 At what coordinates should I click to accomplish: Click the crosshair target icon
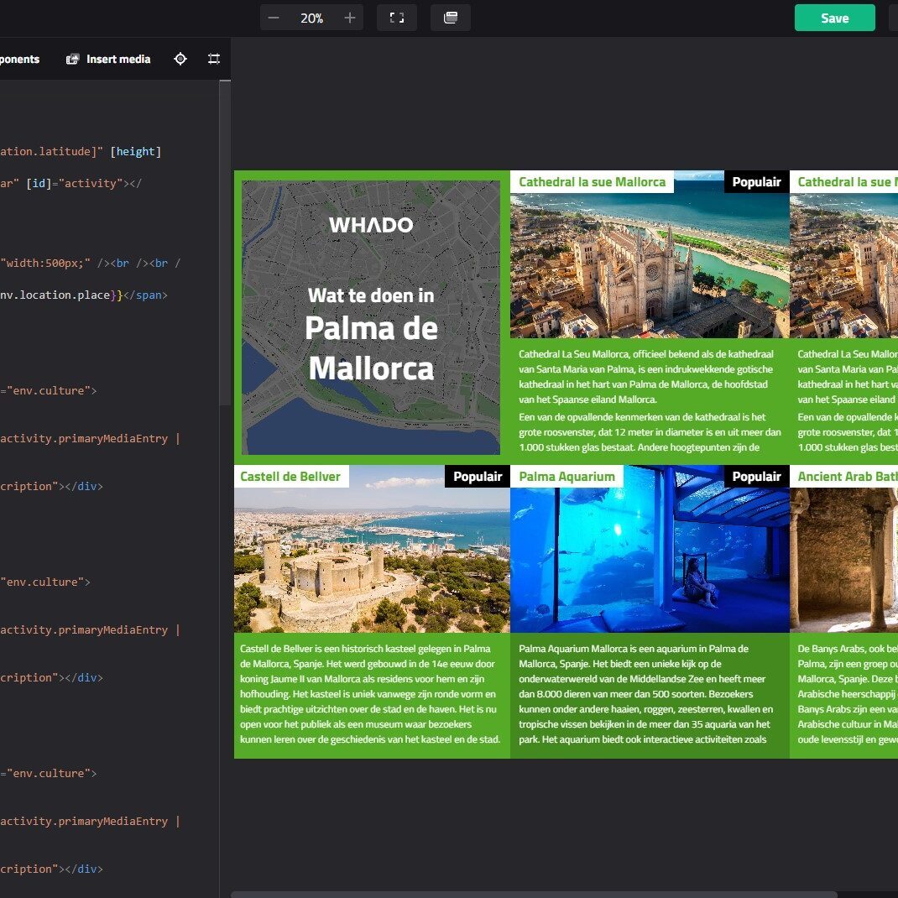pos(180,59)
